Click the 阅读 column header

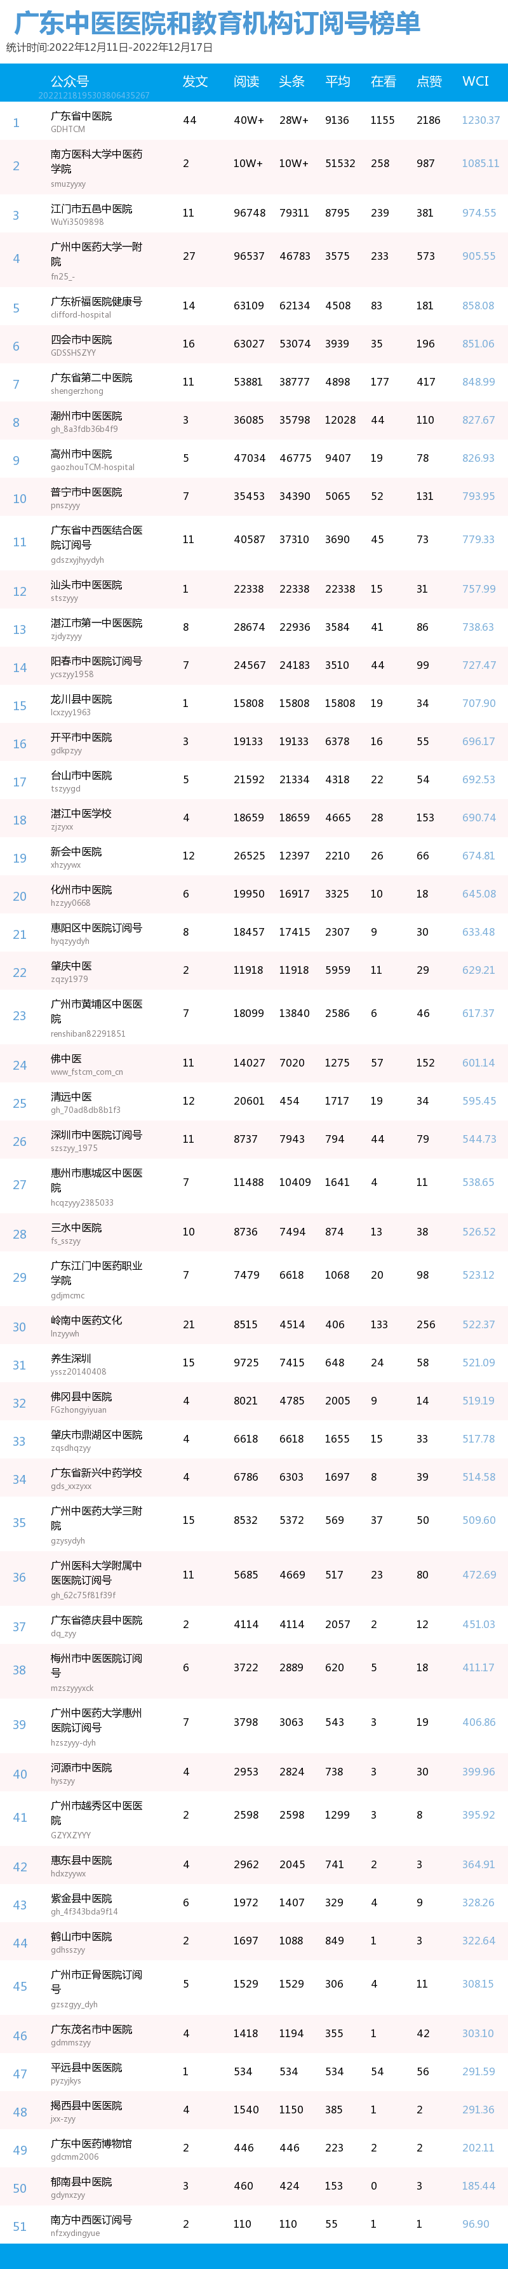pyautogui.click(x=246, y=81)
